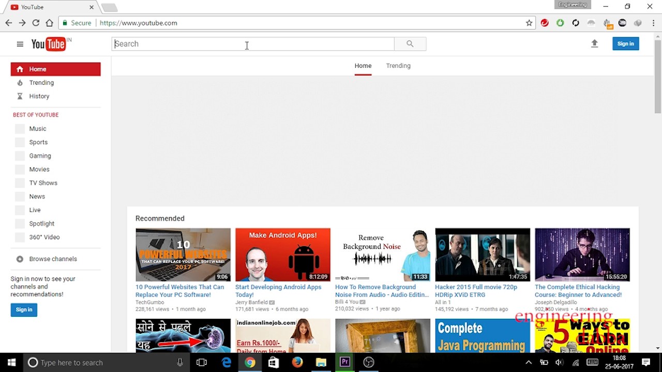Open Gaming in the sidebar
Viewport: 662px width, 372px height.
(40, 156)
